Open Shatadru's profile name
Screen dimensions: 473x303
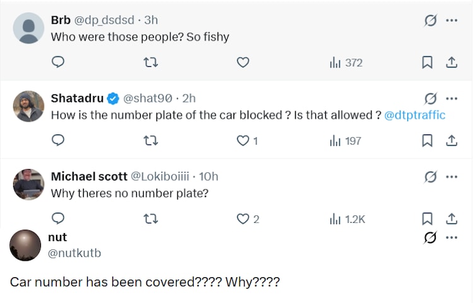tap(77, 98)
